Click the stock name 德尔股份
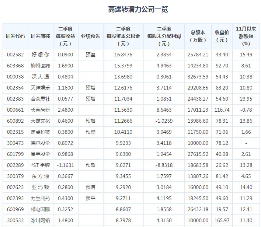The width and height of the screenshot is (261, 227). (x=40, y=143)
